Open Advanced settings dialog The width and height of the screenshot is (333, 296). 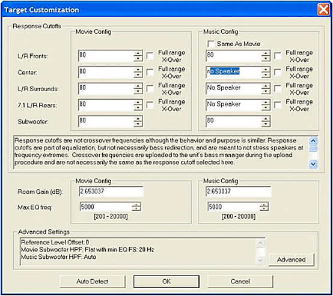[292, 259]
